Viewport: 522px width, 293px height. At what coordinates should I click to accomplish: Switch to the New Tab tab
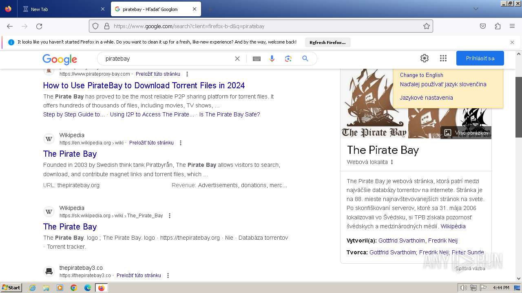pos(63,9)
